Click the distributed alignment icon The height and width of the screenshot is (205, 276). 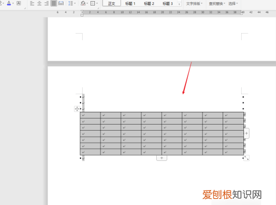[x=61, y=3]
